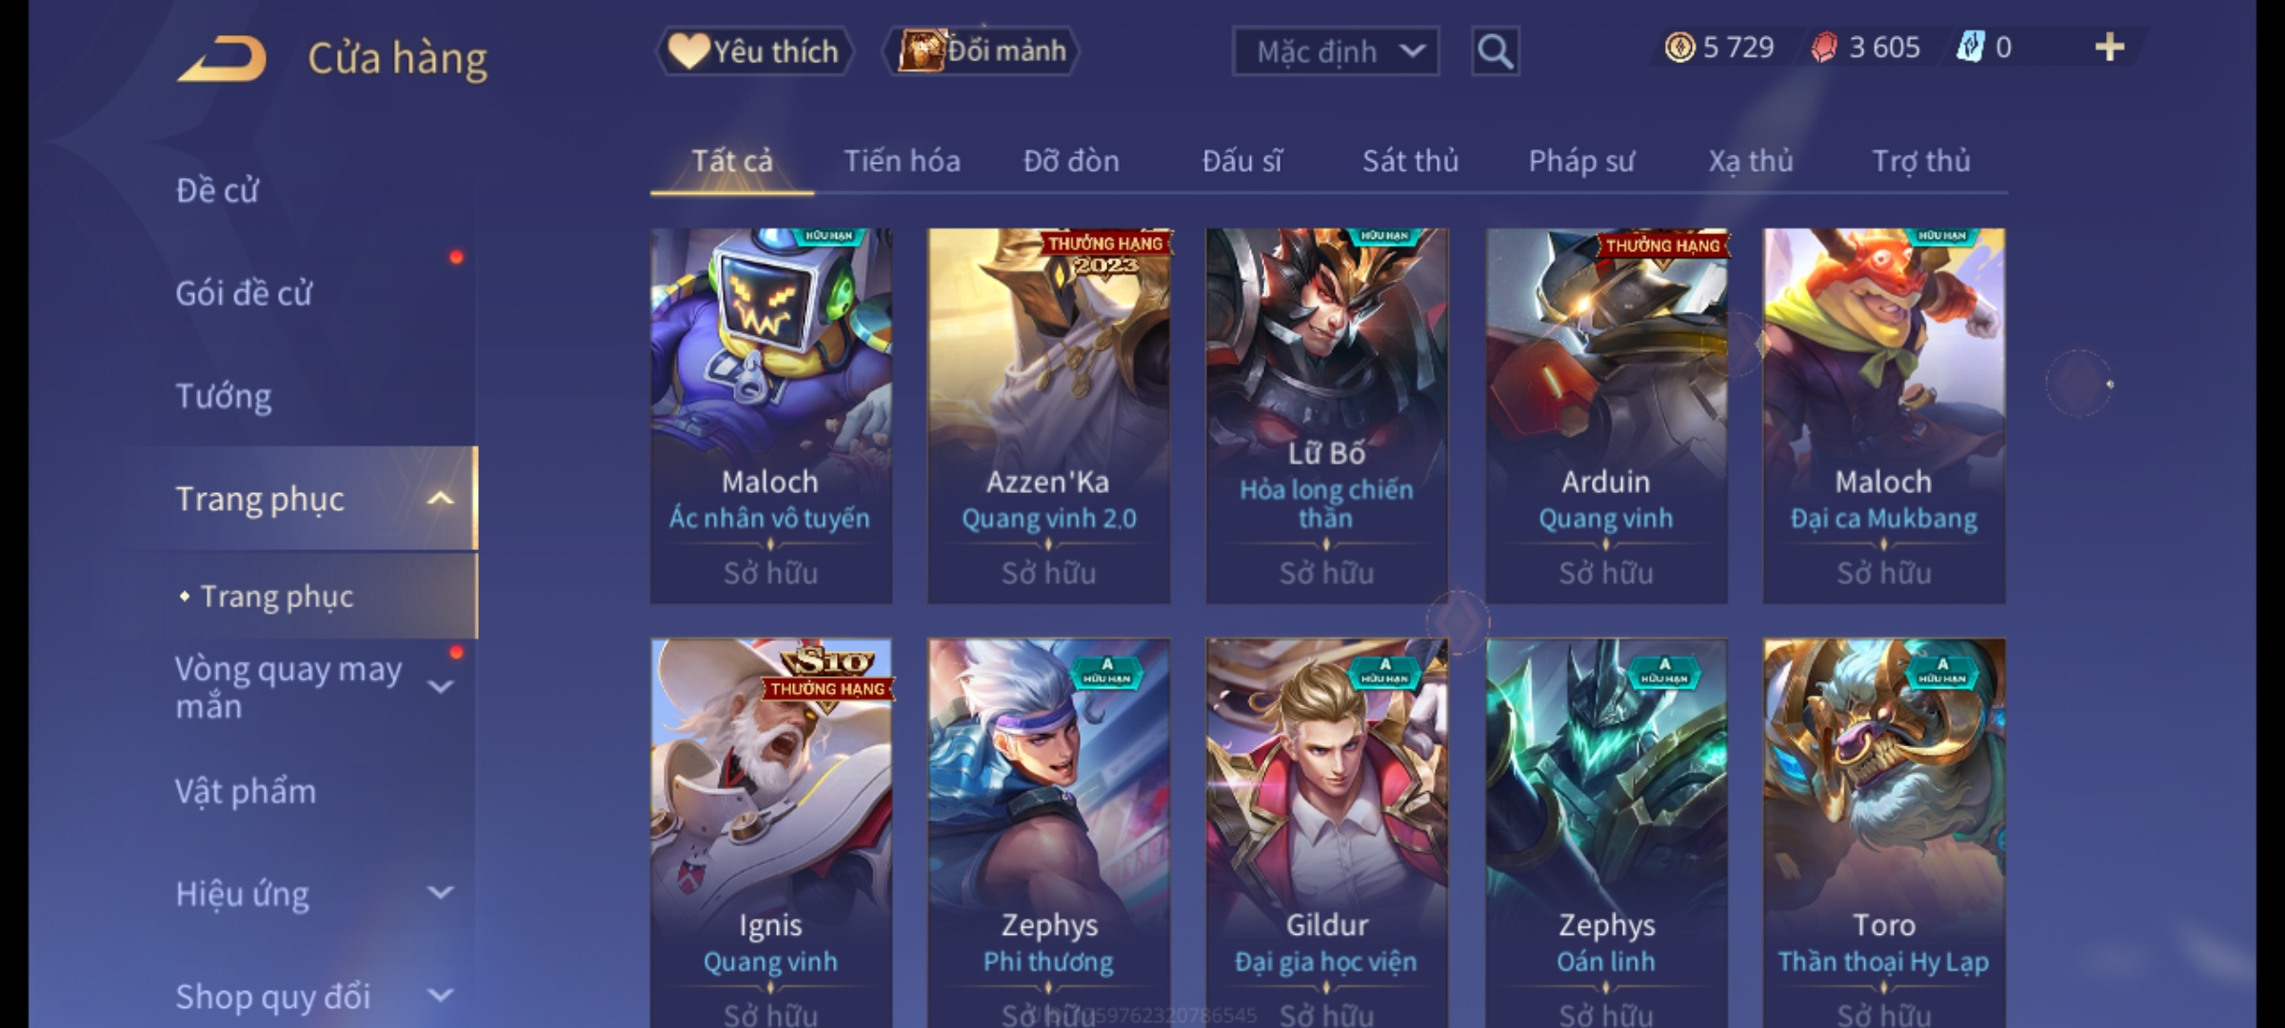The image size is (2285, 1028).
Task: Open Yêu thích heart favorites button
Action: 754,51
